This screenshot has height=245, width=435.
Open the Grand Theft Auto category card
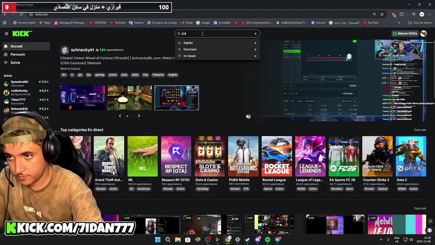tap(109, 156)
